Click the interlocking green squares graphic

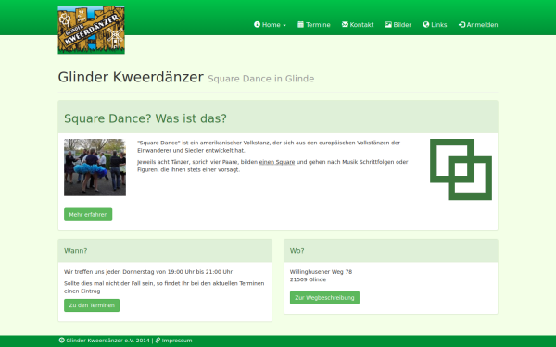click(x=461, y=169)
